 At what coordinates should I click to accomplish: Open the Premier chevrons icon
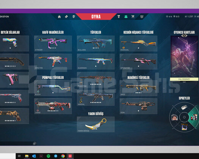click(x=142, y=17)
